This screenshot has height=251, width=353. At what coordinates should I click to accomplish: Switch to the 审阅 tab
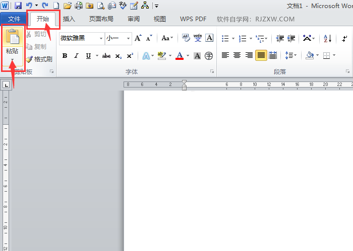coord(134,19)
